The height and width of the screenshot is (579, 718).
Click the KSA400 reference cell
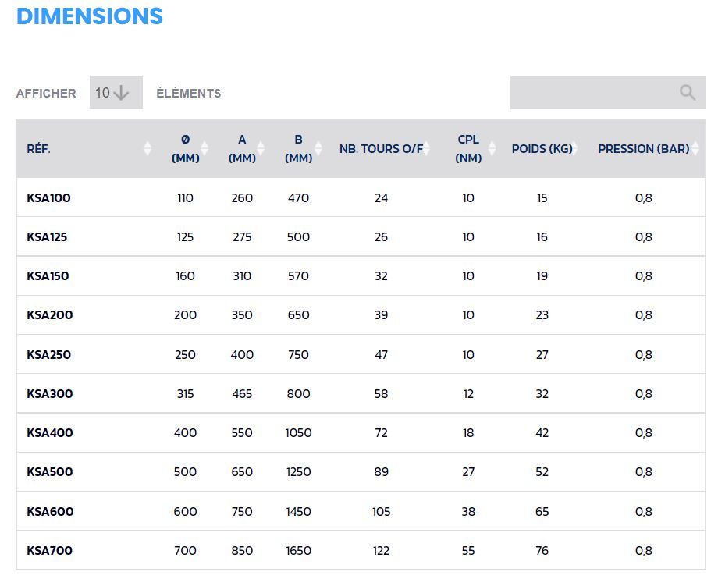click(x=50, y=433)
